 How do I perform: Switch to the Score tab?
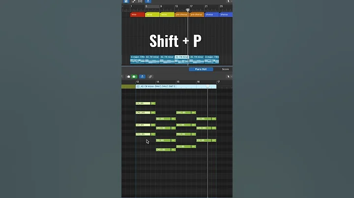(x=225, y=69)
